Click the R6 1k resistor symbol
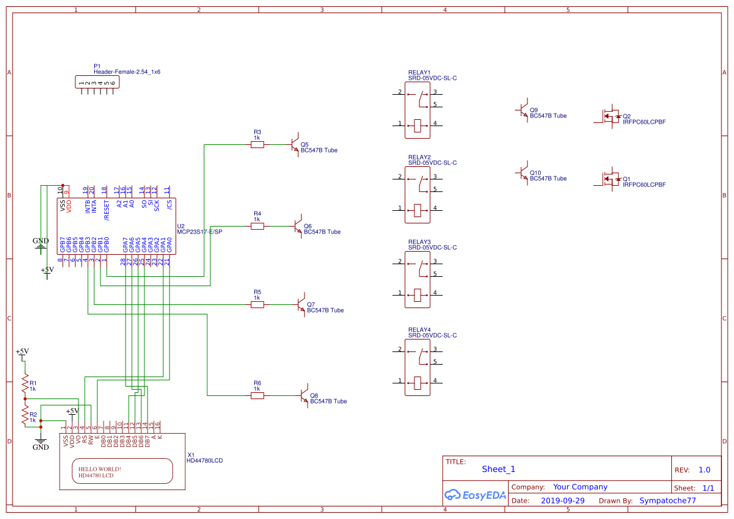The height and width of the screenshot is (519, 734). tap(257, 395)
